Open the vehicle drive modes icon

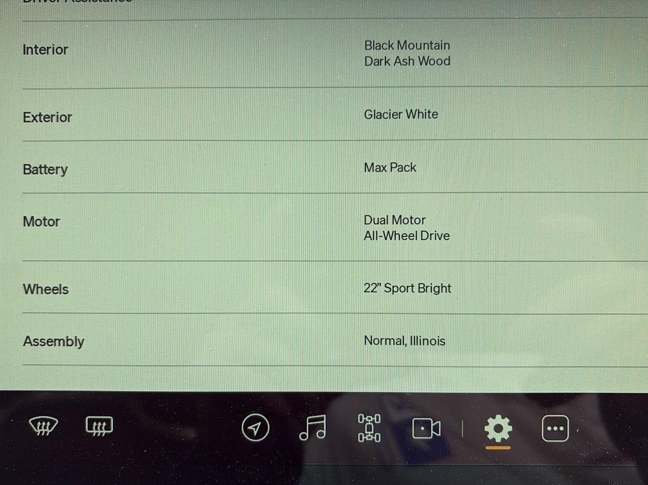[369, 427]
